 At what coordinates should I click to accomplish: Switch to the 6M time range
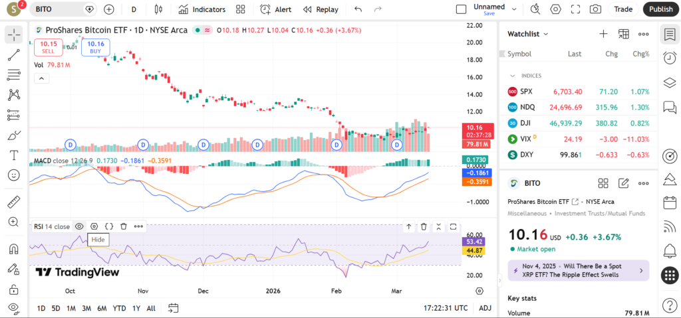pos(102,308)
